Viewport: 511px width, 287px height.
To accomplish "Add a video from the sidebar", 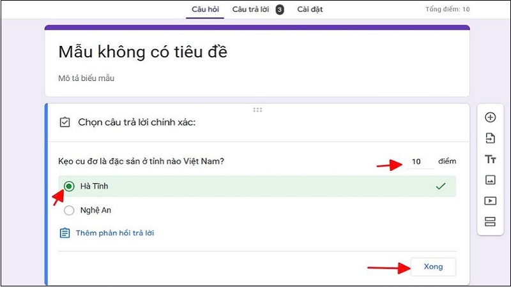I will (x=490, y=201).
